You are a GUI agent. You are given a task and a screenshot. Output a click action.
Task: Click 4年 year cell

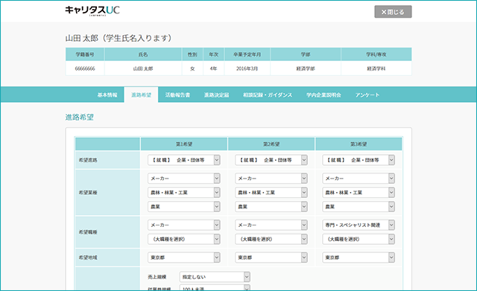(213, 68)
